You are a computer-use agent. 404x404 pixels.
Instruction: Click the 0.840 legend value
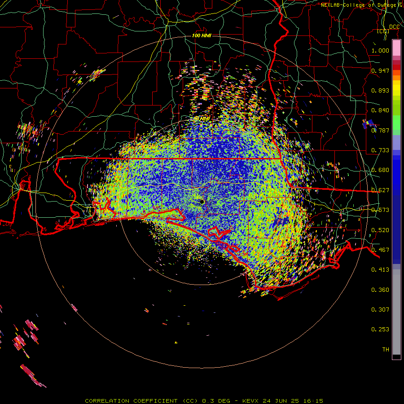(380, 110)
